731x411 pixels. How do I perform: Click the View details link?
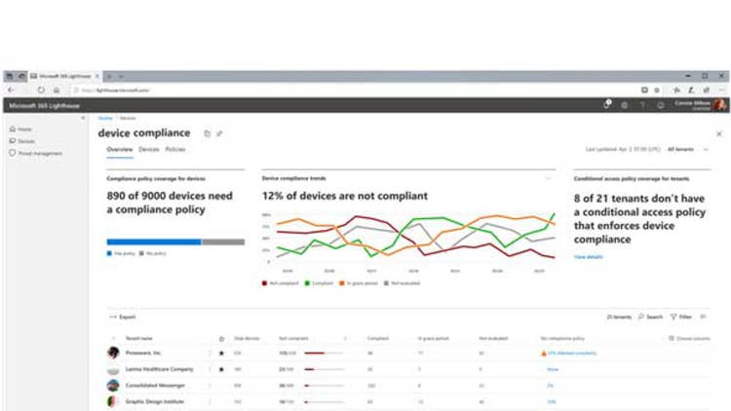click(588, 256)
